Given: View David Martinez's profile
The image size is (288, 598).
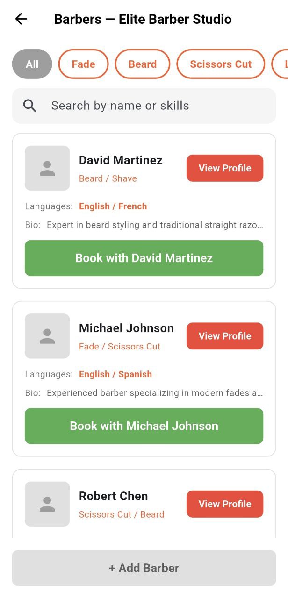Looking at the screenshot, I should (225, 168).
